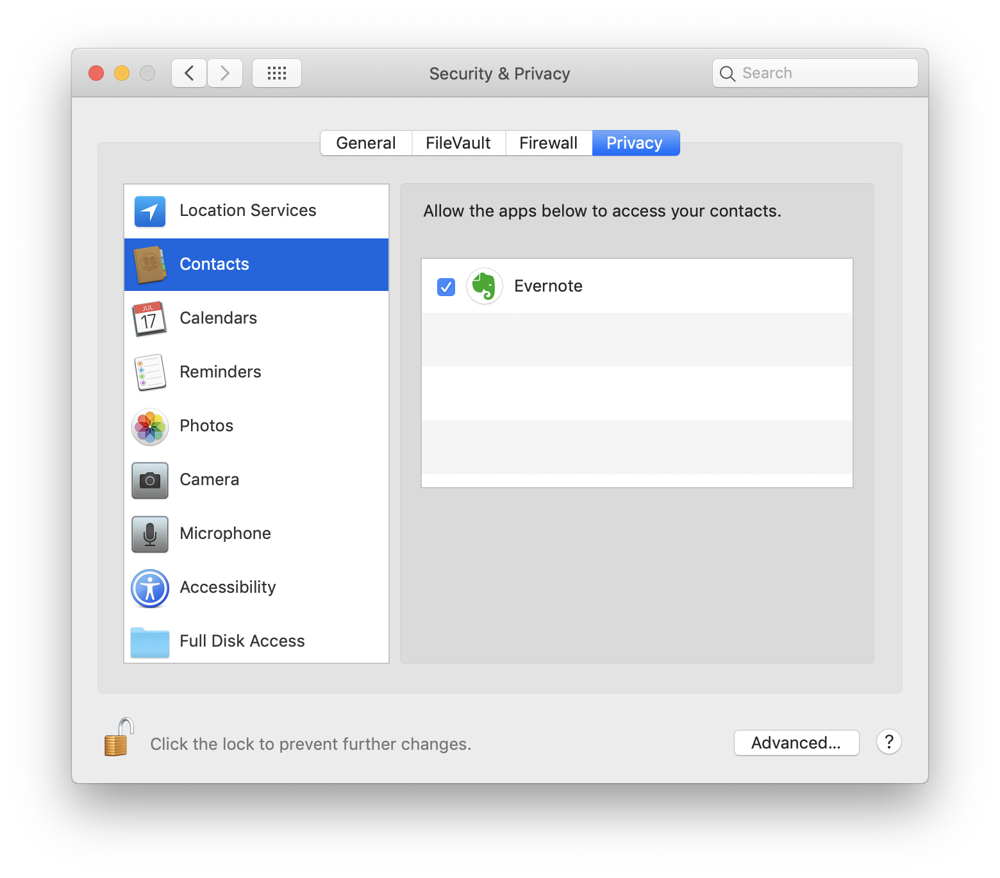Screen dimensions: 1000x878
Task: Open Microphone privacy settings
Action: [x=225, y=534]
